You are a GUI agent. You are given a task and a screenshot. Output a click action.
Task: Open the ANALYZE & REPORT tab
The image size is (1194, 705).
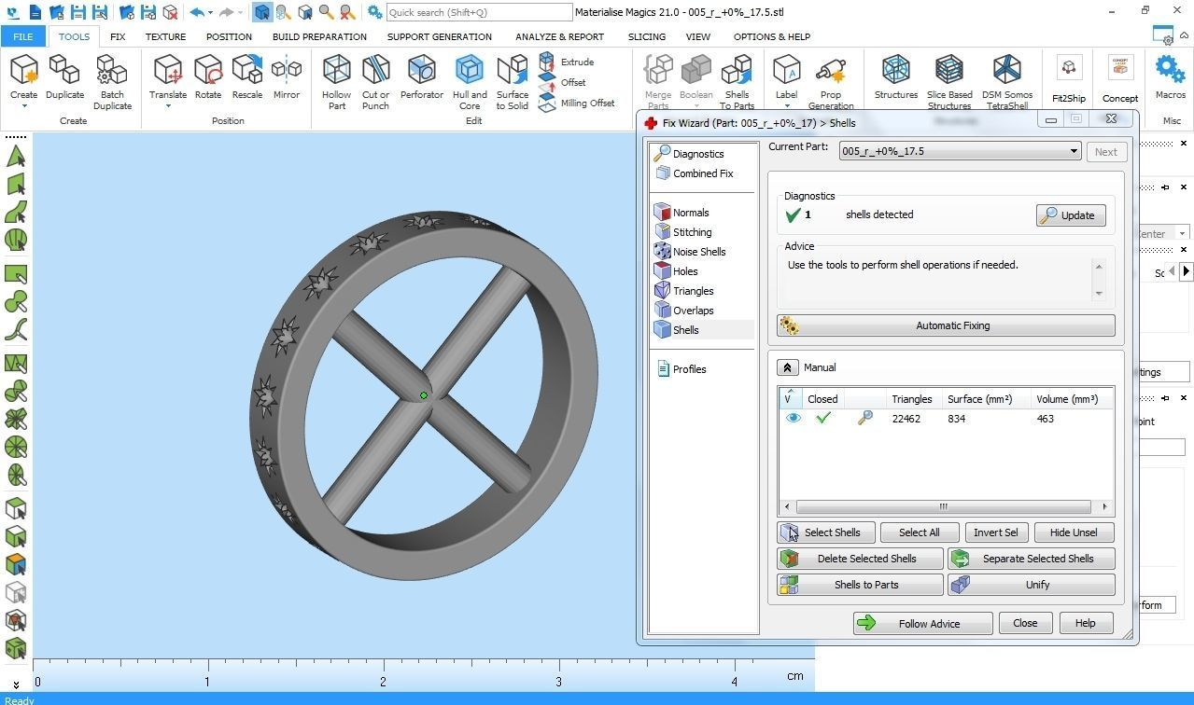click(559, 36)
